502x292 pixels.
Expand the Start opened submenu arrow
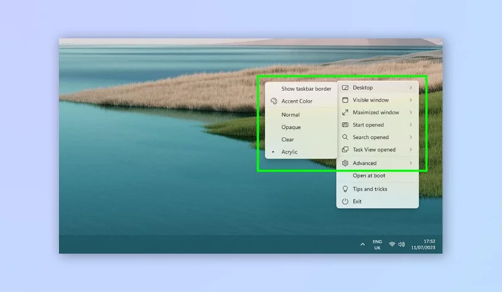[410, 125]
